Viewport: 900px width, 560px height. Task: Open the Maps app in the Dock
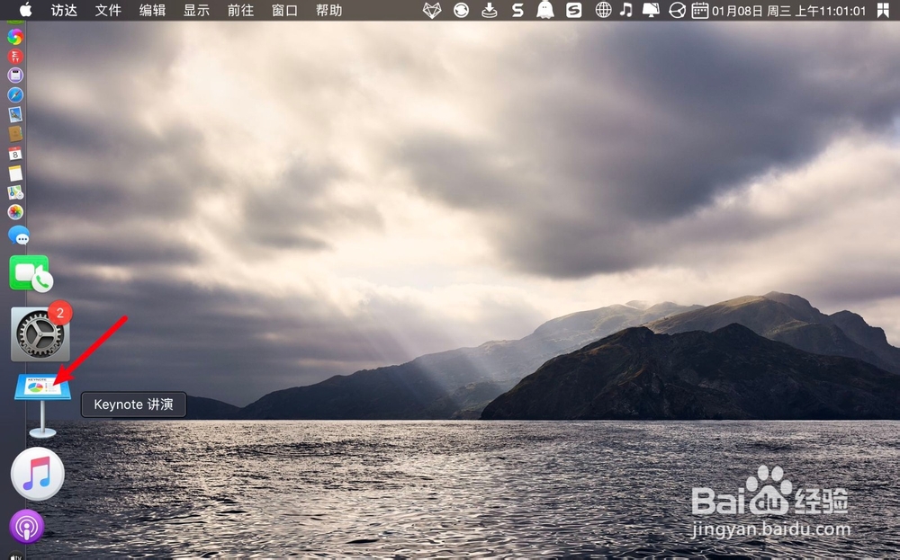point(15,192)
